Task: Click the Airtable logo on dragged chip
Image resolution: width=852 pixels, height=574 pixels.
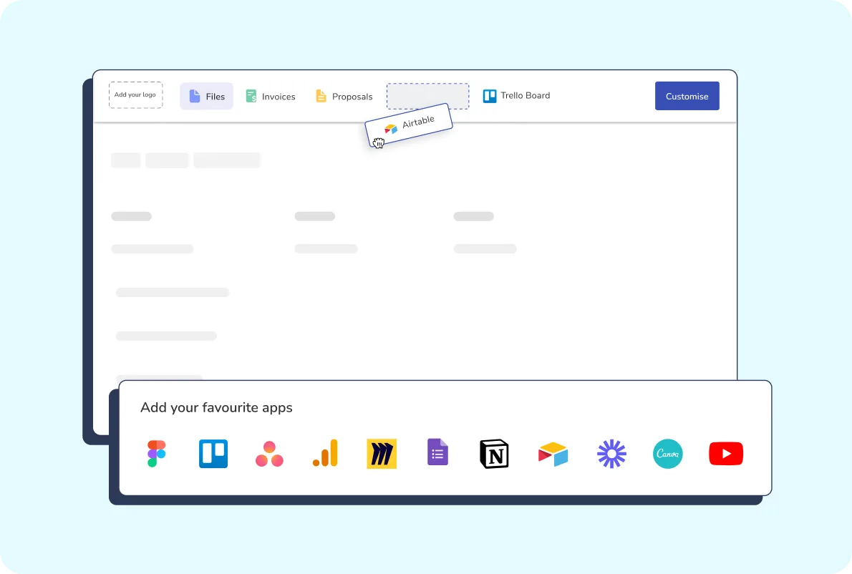Action: (391, 130)
